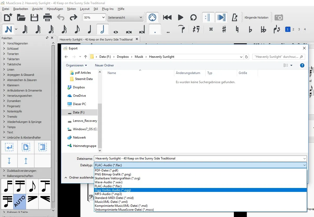
Task: Select the half note duration
Action: (x=103, y=29)
